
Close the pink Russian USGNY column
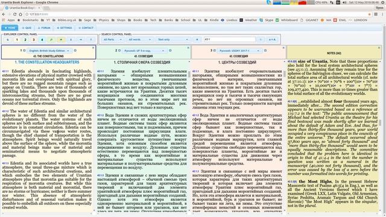coord(283,48)
